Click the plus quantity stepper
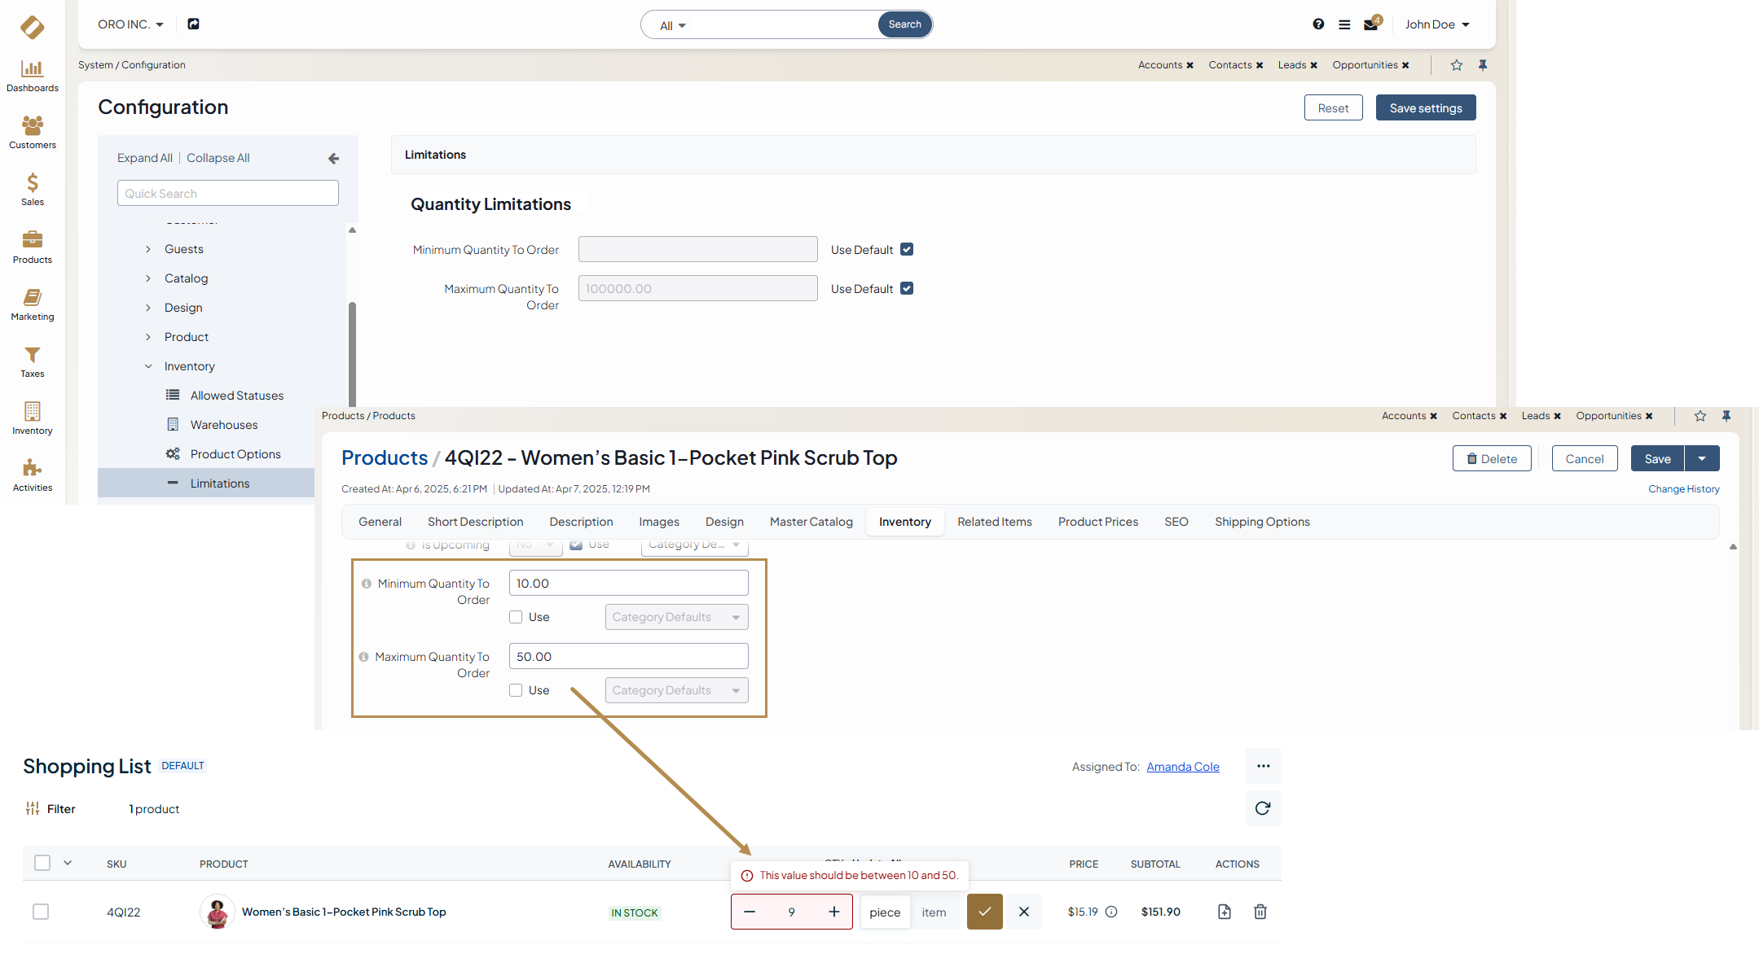This screenshot has height=980, width=1759. point(834,912)
